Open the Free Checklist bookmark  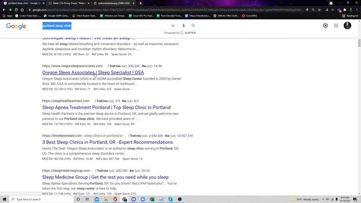pyautogui.click(x=169, y=16)
